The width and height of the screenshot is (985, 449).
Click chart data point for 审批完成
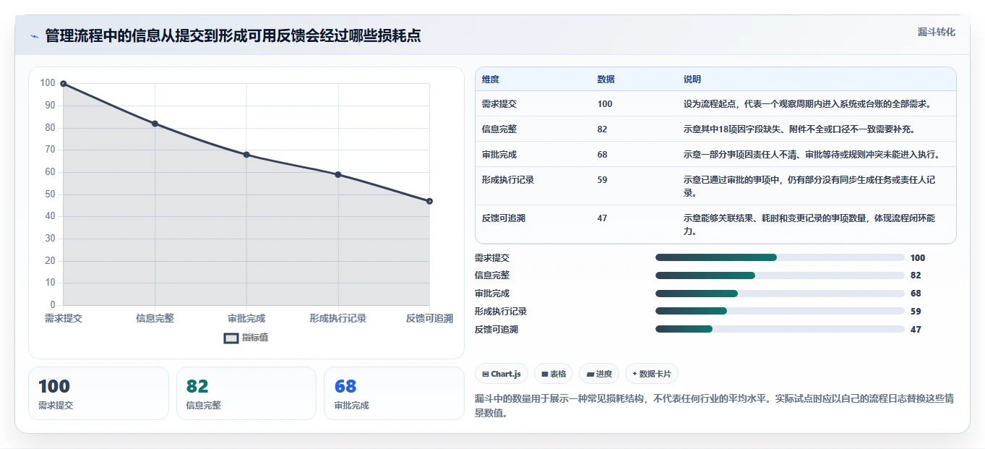[x=246, y=155]
